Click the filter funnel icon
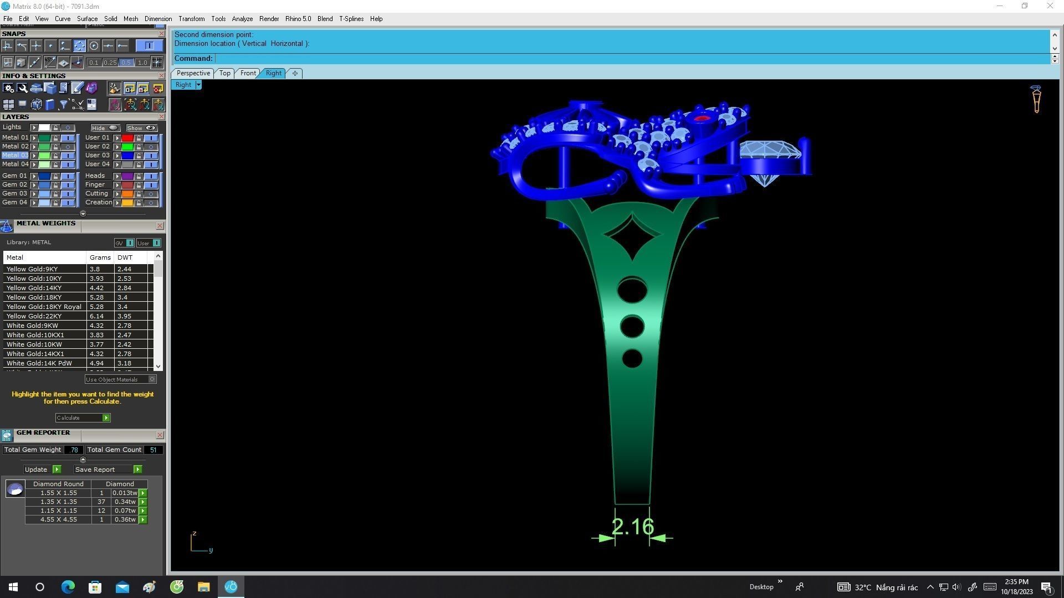Screen dimensions: 1064x598 coord(64,105)
